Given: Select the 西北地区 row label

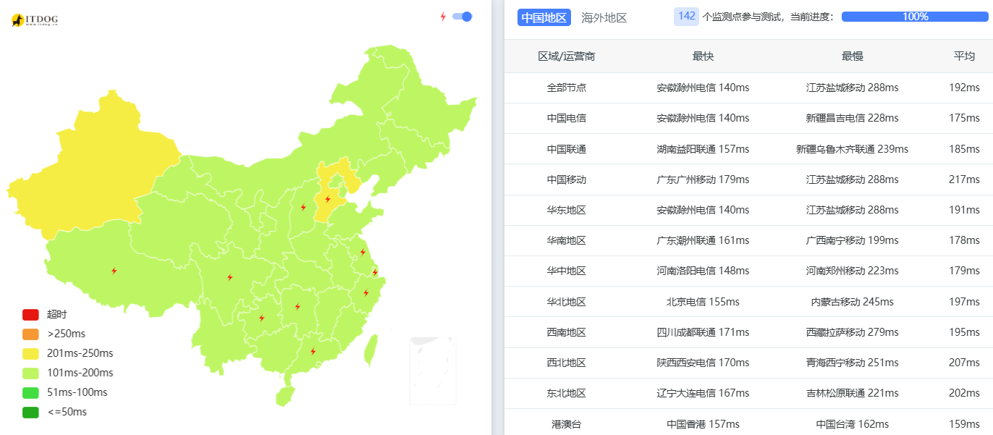Looking at the screenshot, I should tap(567, 363).
